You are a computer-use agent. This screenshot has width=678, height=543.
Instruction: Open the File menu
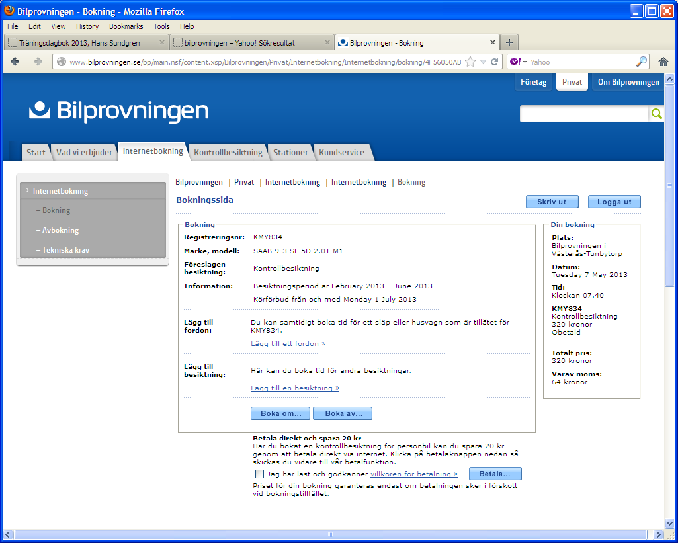(x=13, y=26)
